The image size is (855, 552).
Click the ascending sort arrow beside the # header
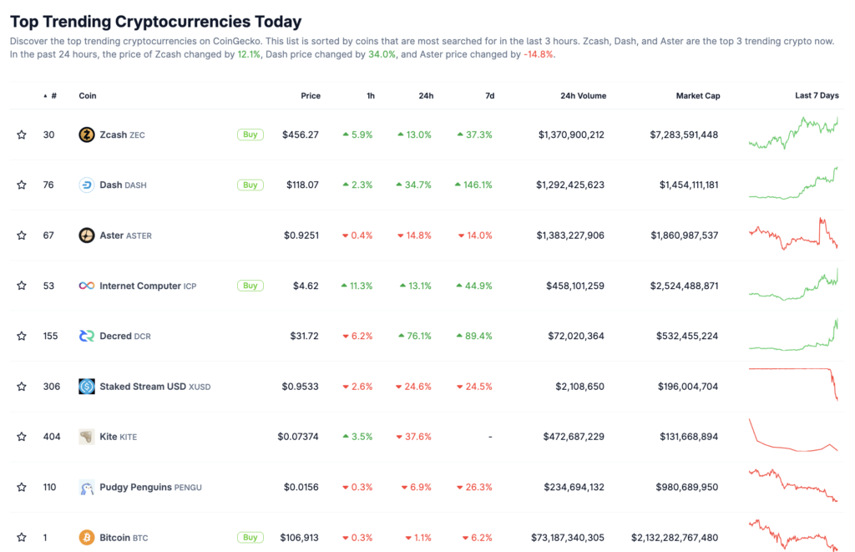44,95
